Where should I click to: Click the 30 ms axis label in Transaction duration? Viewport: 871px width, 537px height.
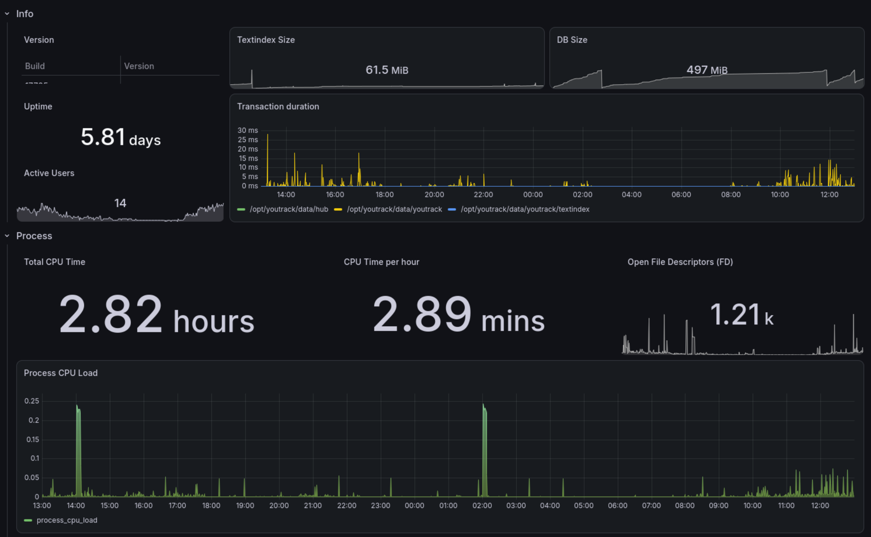pyautogui.click(x=248, y=131)
